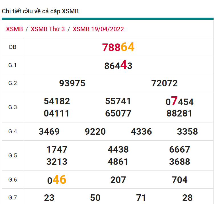Image resolution: width=215 pixels, height=204 pixels.
Task: Click the heading Chi tiết cầu về cả cặp XSMB
Action: tap(40, 11)
